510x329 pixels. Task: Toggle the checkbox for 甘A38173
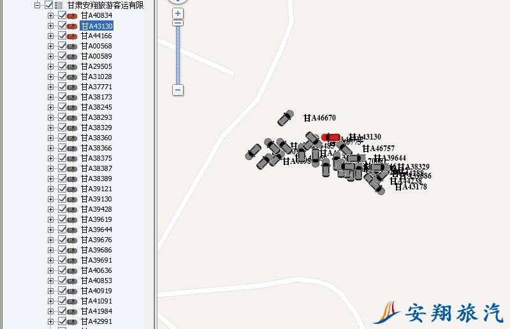[62, 97]
